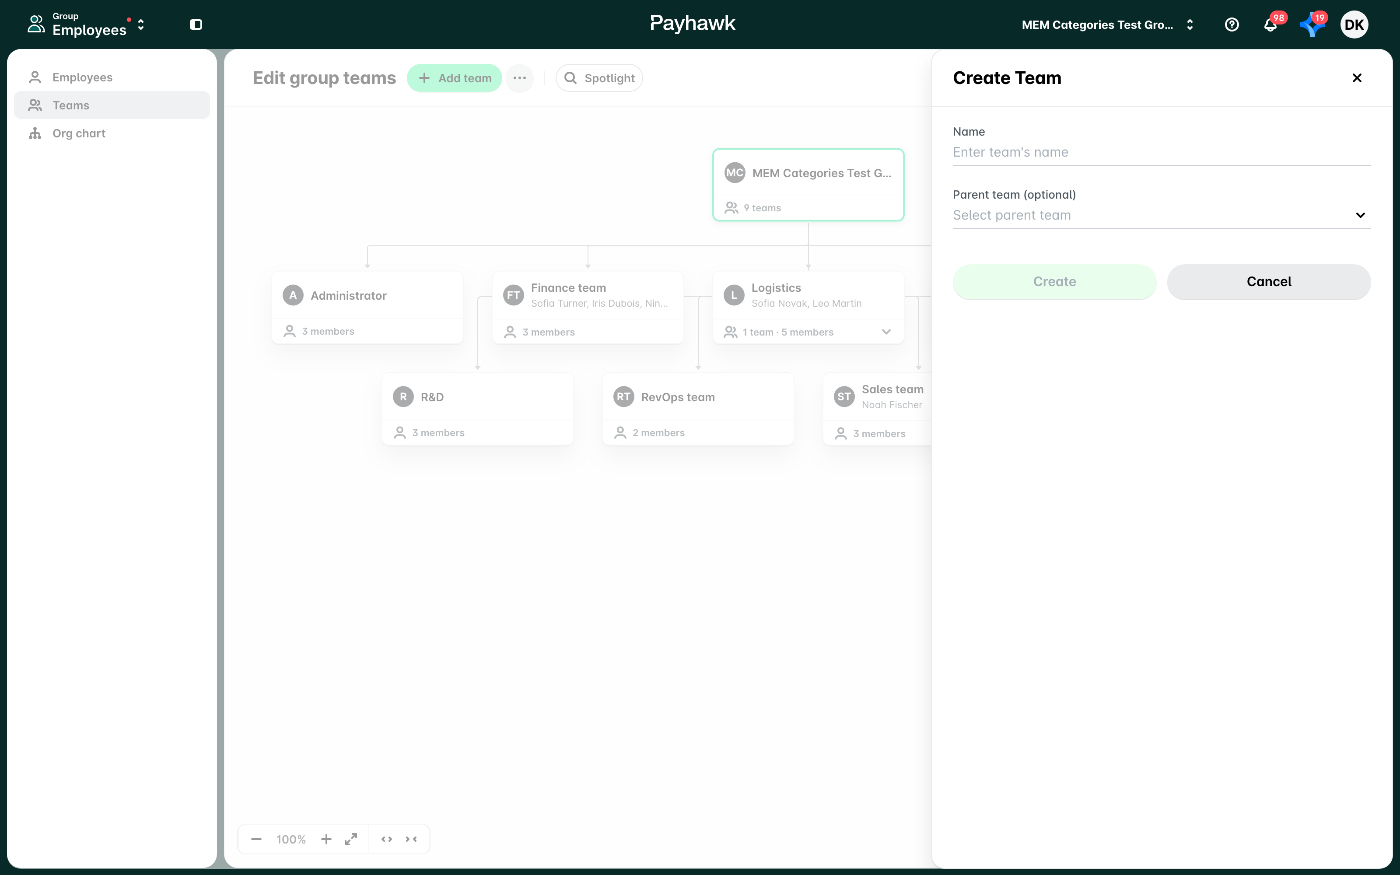
Task: Focus the team Name input field
Action: pos(1162,152)
